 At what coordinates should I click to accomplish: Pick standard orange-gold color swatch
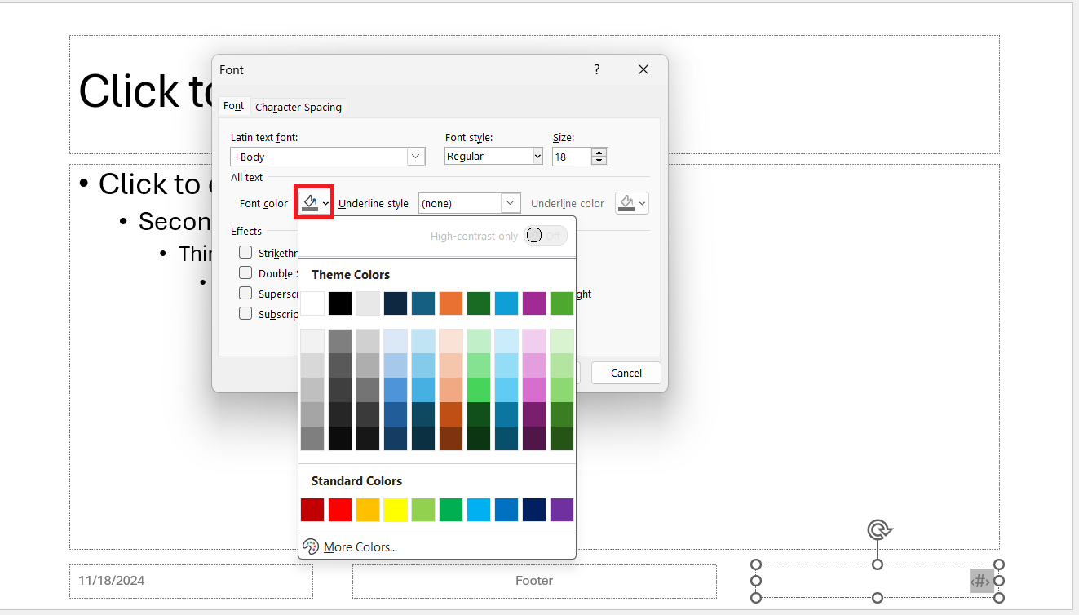pos(368,510)
